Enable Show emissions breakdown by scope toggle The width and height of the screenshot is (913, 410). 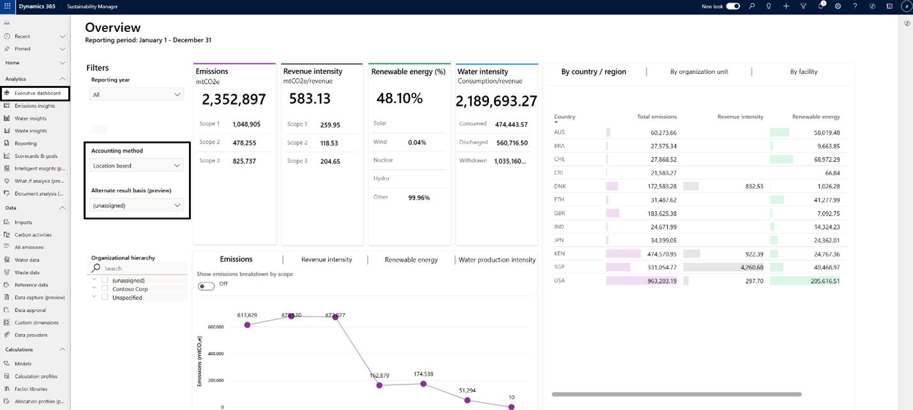click(206, 286)
